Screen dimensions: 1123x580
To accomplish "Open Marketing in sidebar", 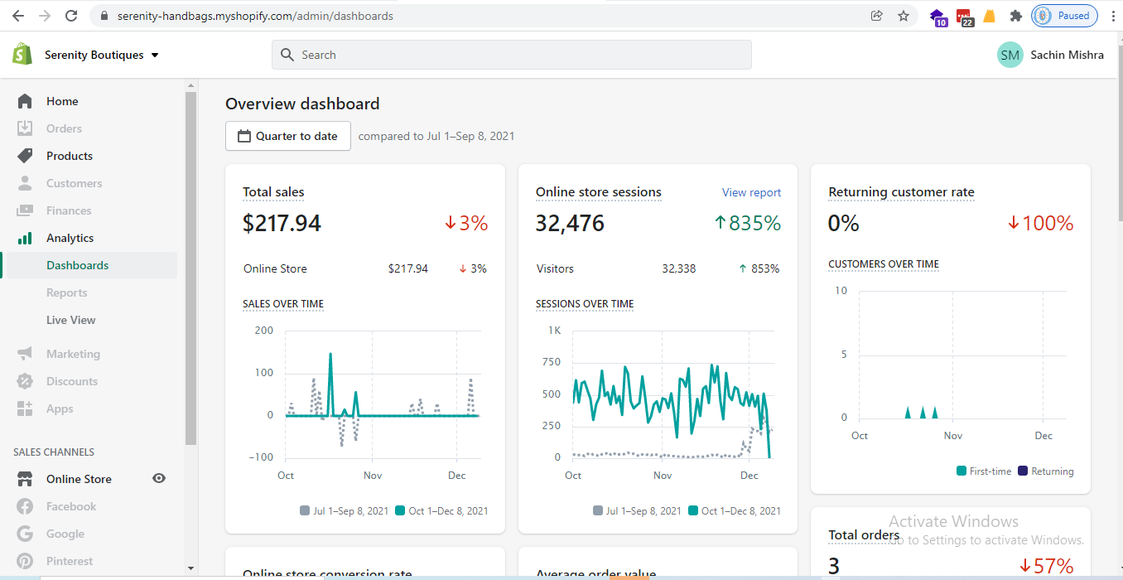I will tap(73, 354).
